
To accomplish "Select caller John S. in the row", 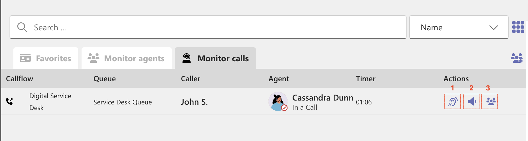I will [194, 102].
